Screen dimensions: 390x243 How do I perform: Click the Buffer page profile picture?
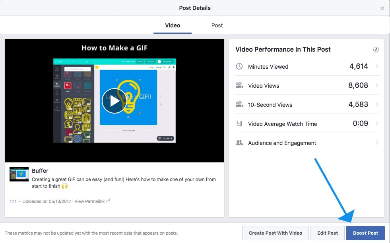(19, 174)
